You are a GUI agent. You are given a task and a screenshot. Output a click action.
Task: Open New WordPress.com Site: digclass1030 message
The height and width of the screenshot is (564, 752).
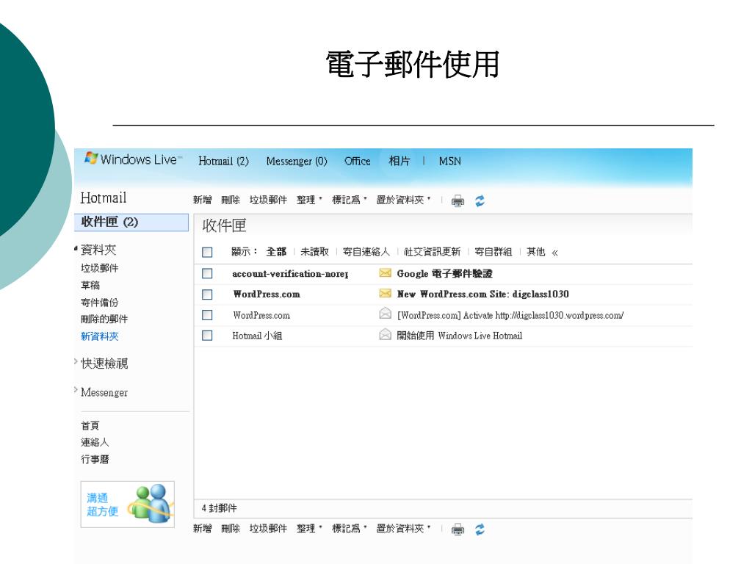pos(483,294)
